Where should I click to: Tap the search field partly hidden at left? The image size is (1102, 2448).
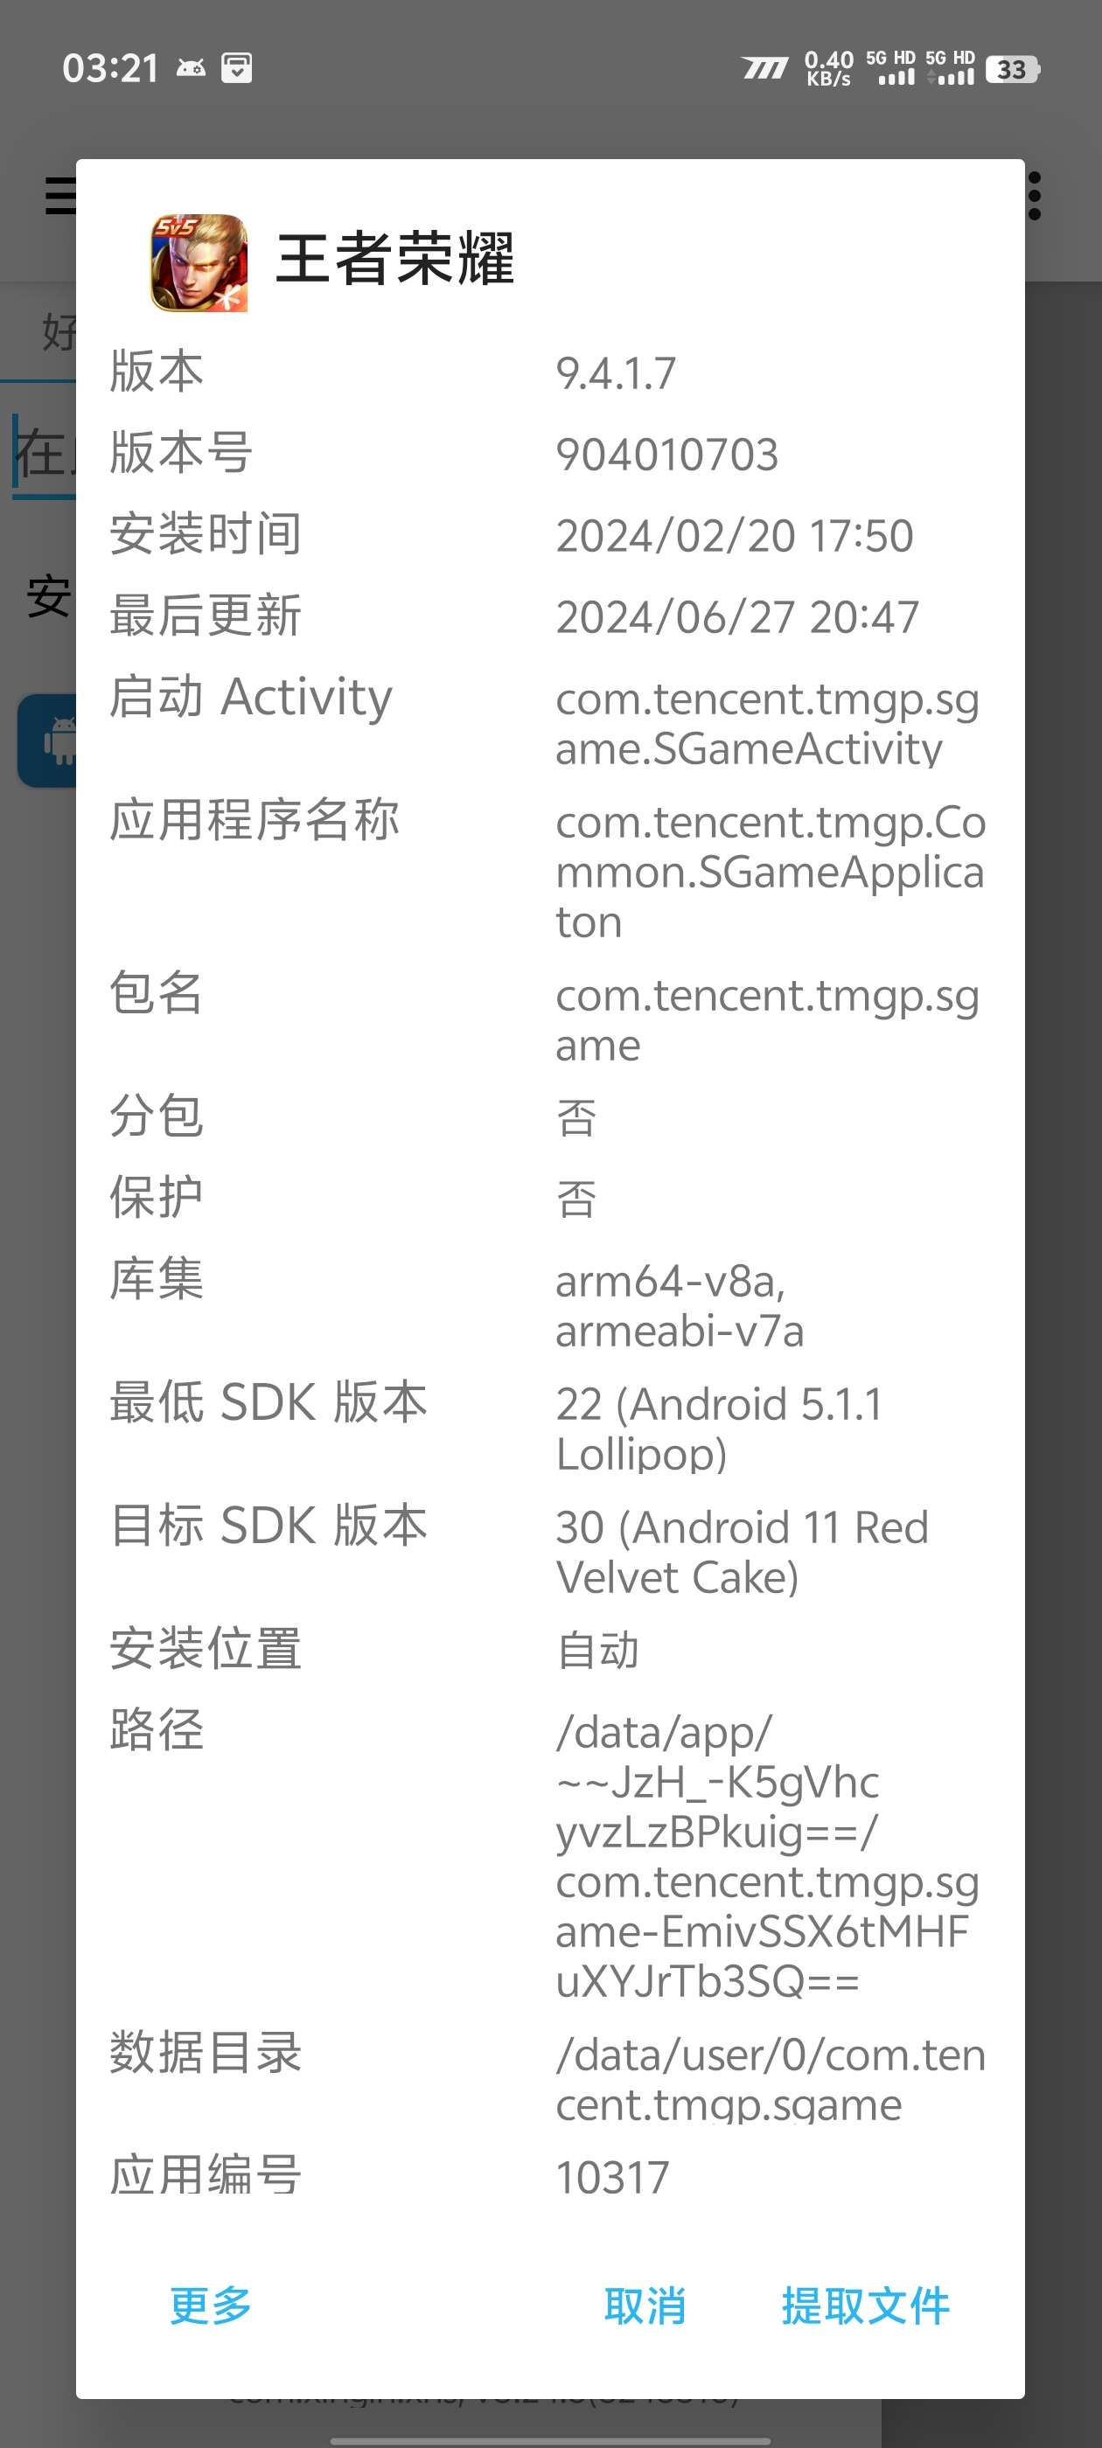(43, 452)
